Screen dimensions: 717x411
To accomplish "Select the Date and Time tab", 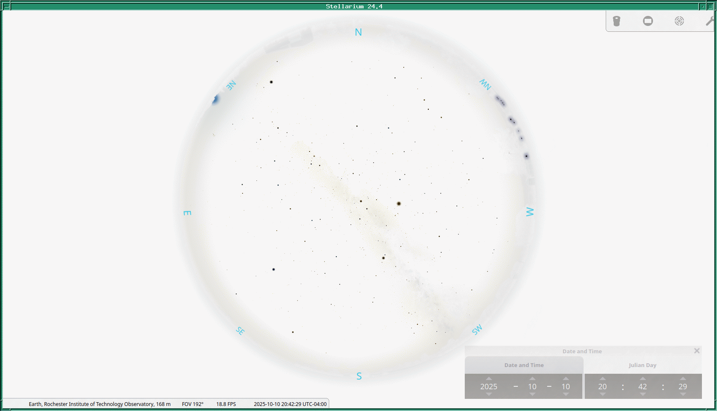I will click(524, 365).
